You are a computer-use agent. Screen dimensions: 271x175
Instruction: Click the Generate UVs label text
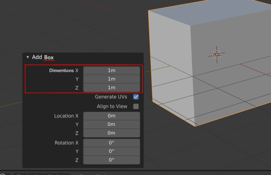pos(111,97)
